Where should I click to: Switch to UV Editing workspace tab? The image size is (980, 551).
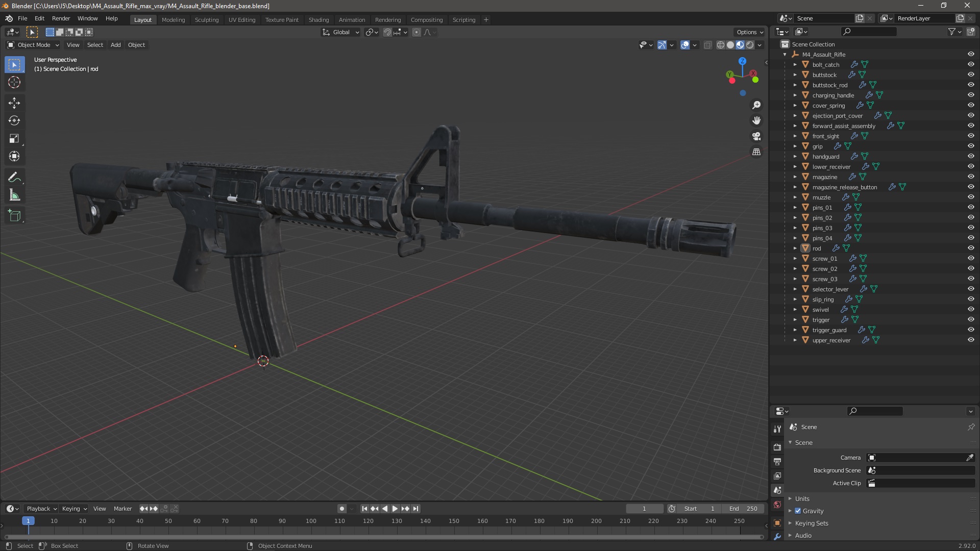pyautogui.click(x=241, y=20)
